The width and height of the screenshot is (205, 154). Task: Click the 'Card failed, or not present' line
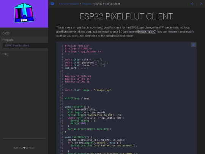104,146
